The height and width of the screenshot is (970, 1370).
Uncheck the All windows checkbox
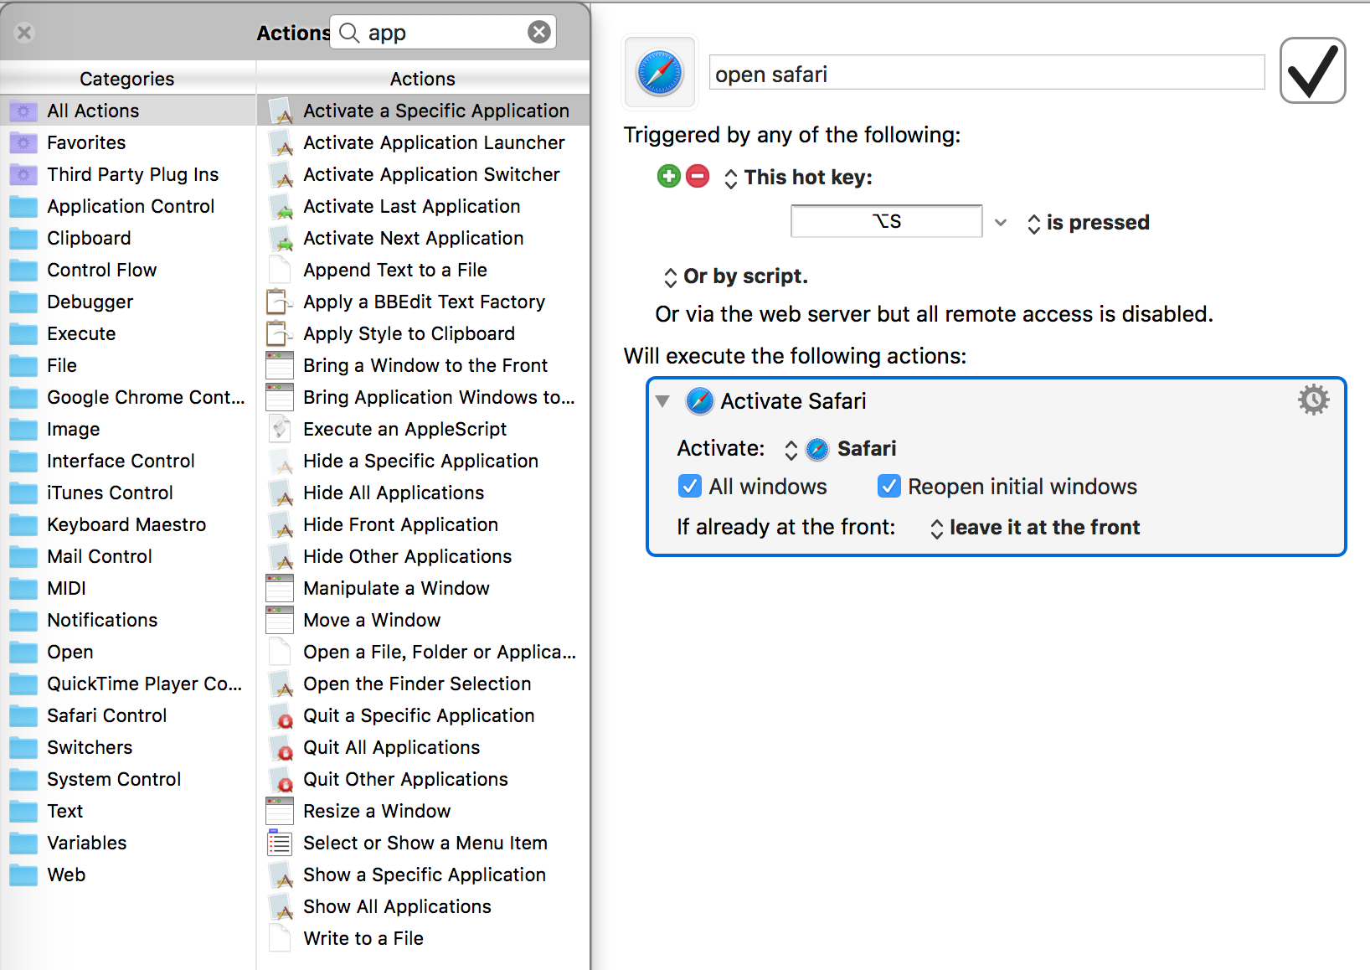689,487
